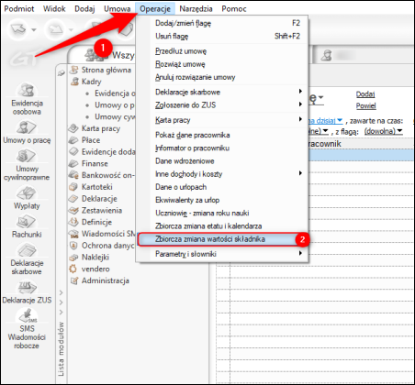The height and width of the screenshot is (385, 415).
Task: Open the Umowa menu
Action: [118, 9]
